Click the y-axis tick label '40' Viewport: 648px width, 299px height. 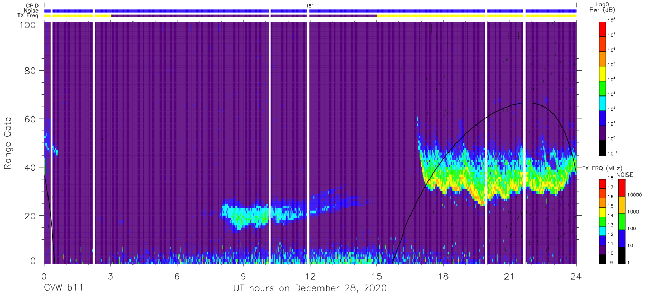click(30, 167)
